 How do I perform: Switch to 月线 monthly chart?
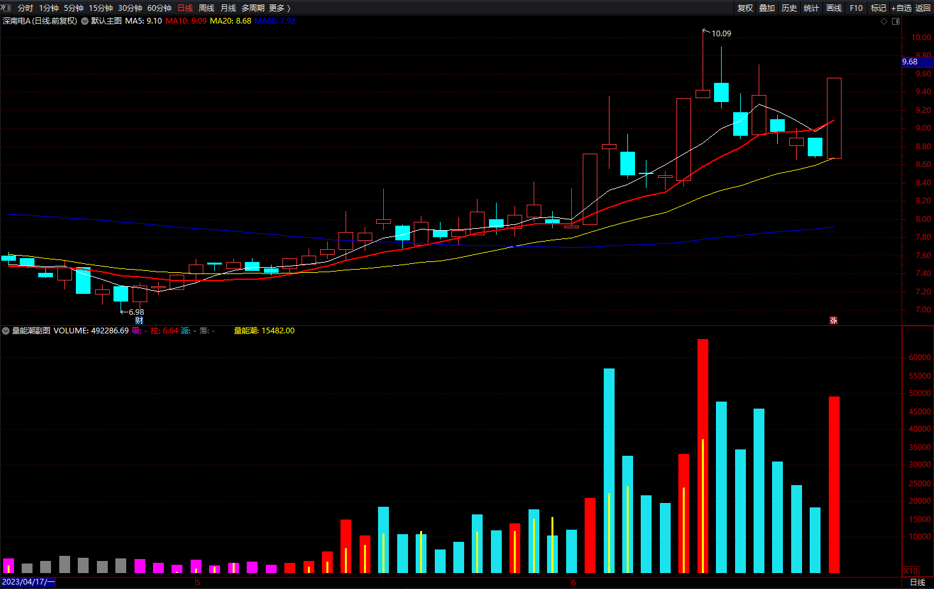228,8
